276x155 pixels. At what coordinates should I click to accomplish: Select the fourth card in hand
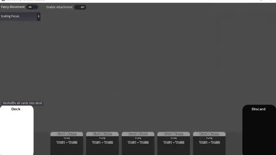(x=174, y=143)
